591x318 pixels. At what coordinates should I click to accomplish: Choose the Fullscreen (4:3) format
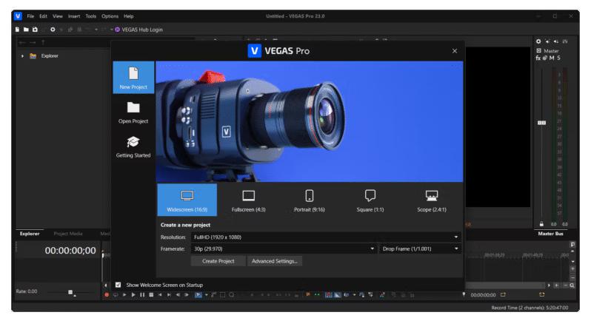(x=248, y=200)
